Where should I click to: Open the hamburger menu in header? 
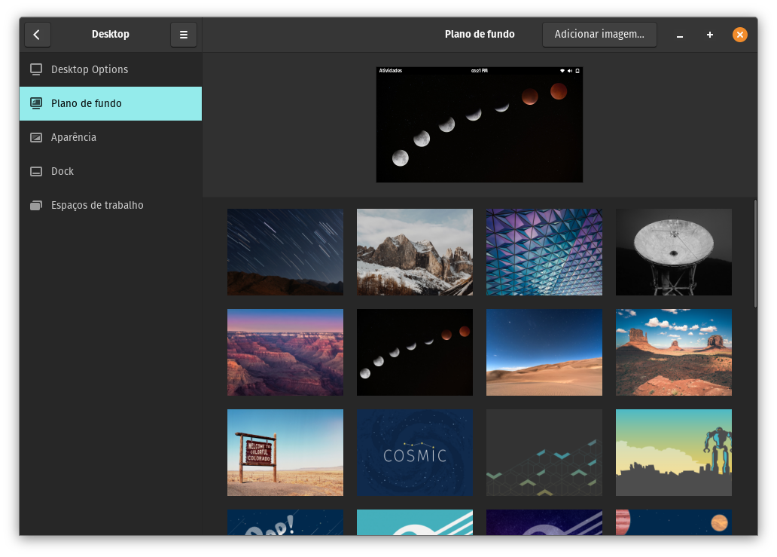point(183,35)
